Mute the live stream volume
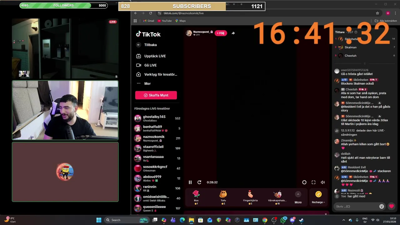 pos(323,182)
